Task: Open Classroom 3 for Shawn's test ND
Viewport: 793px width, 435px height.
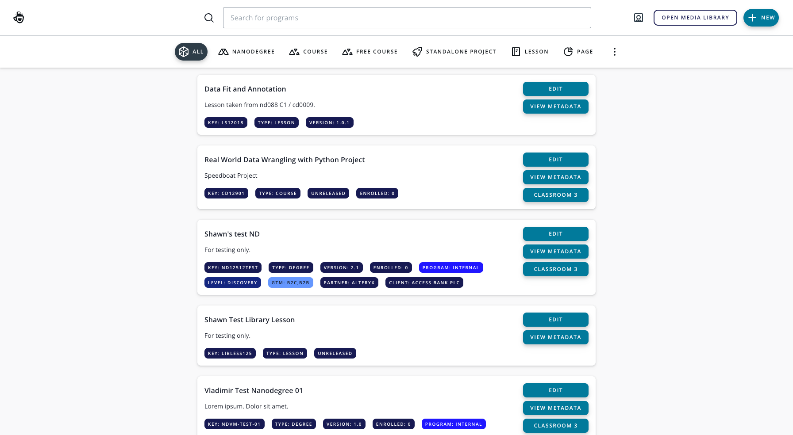Action: (x=555, y=269)
